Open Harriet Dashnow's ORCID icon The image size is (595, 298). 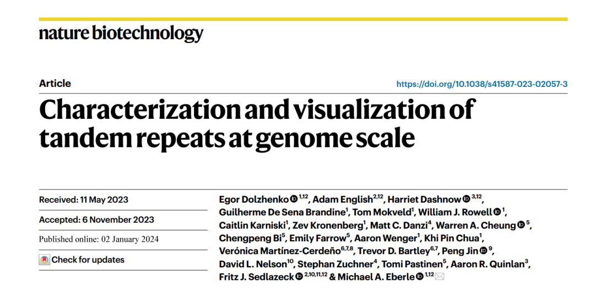(x=467, y=199)
